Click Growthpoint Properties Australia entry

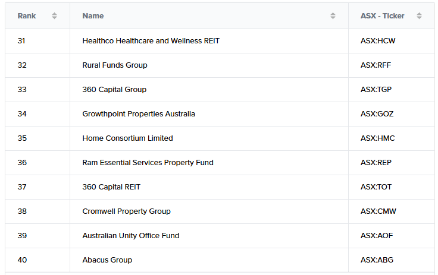pyautogui.click(x=139, y=114)
